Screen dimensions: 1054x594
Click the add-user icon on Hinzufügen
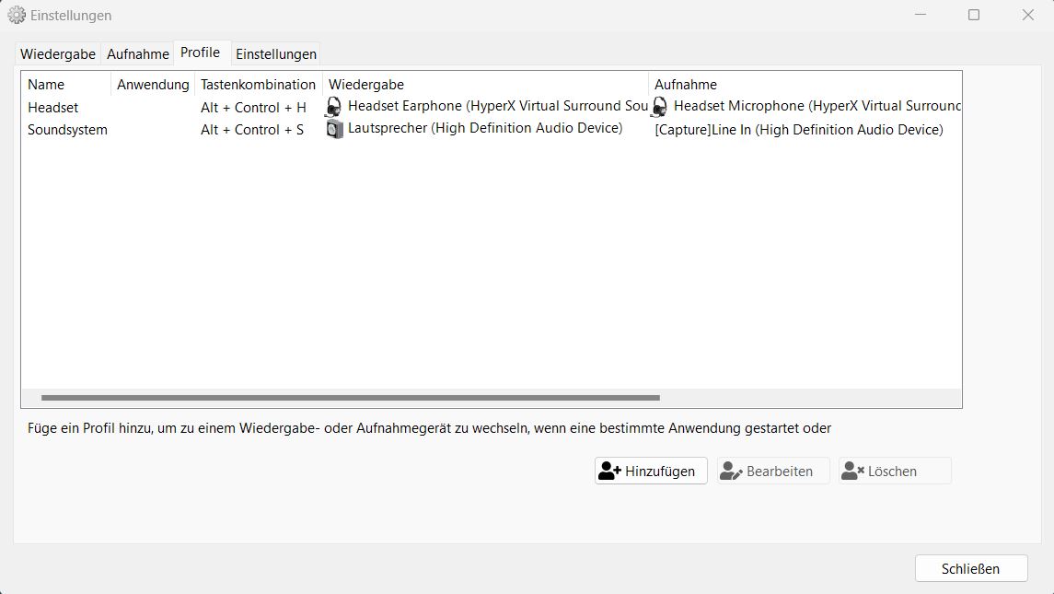[609, 471]
